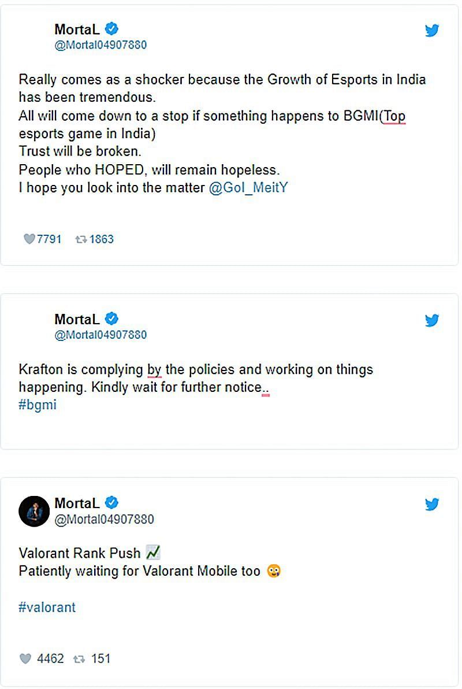
Task: Open the @GoI_MeitY mention link
Action: [247, 188]
